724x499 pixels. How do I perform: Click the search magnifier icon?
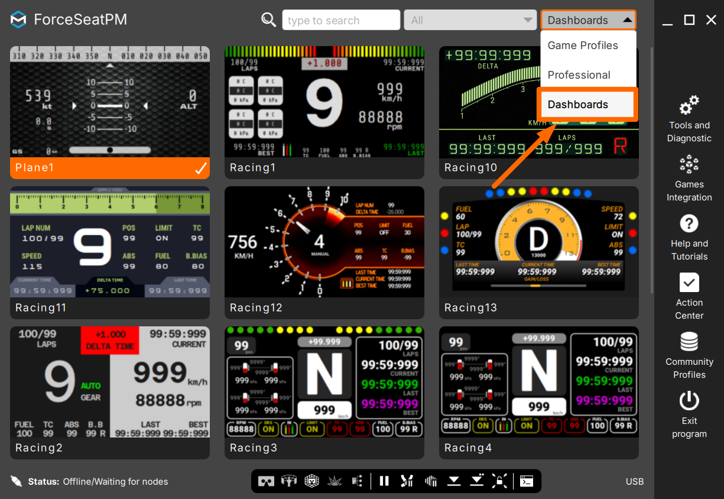coord(269,20)
